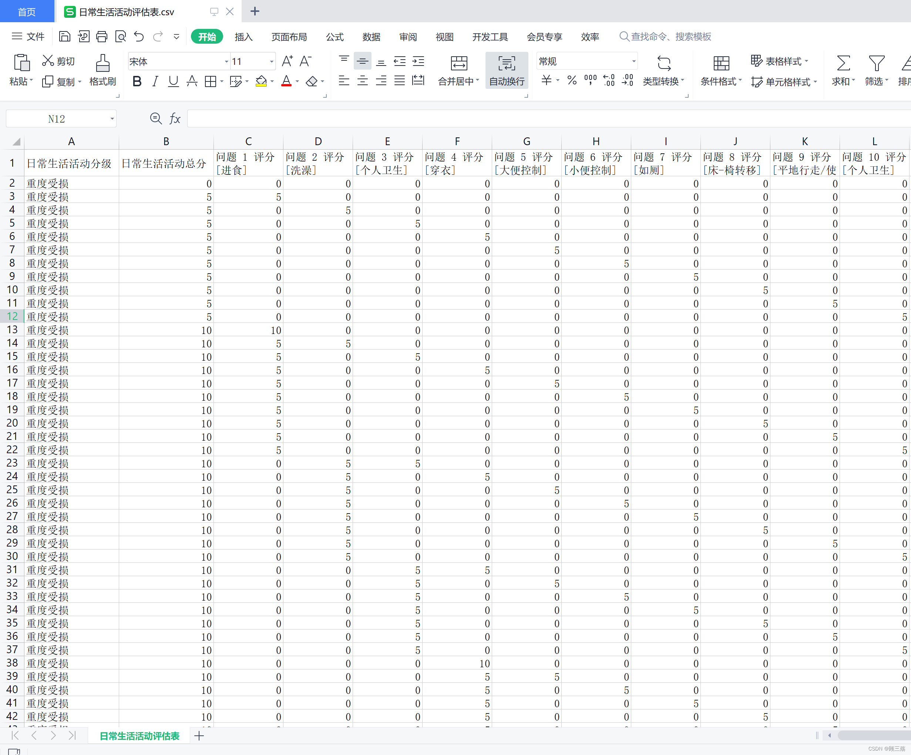Click the Cut scissors button

coord(58,61)
